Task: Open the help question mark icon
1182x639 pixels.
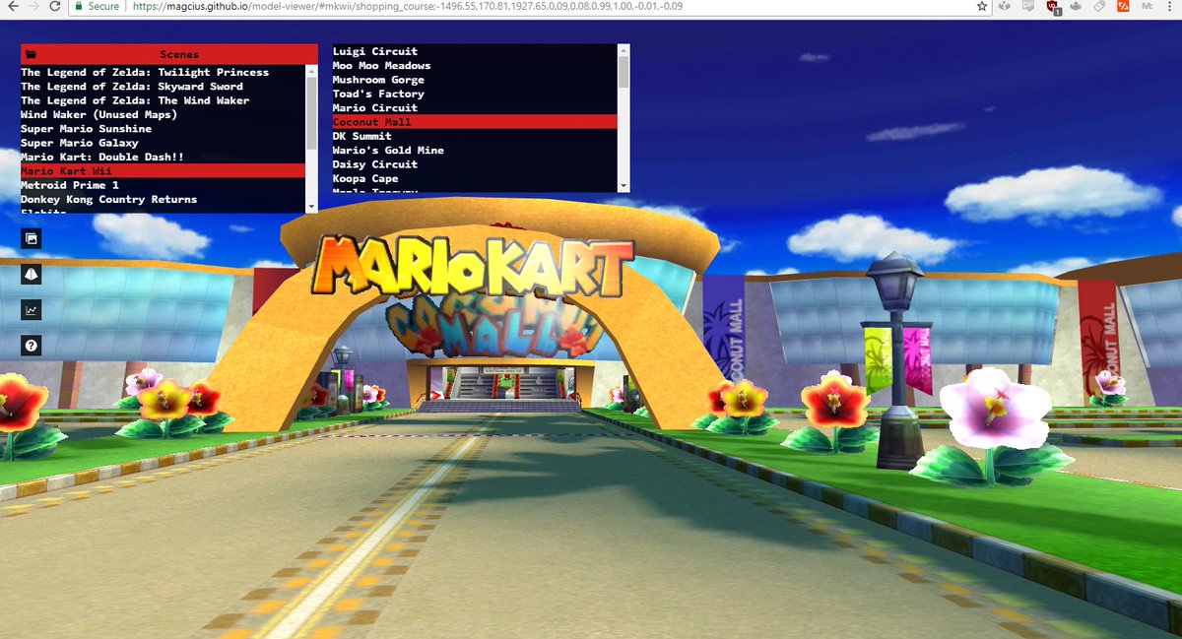Action: pyautogui.click(x=32, y=346)
